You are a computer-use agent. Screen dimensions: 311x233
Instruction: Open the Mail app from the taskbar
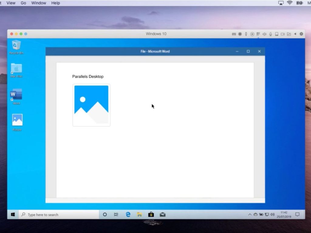(x=162, y=214)
